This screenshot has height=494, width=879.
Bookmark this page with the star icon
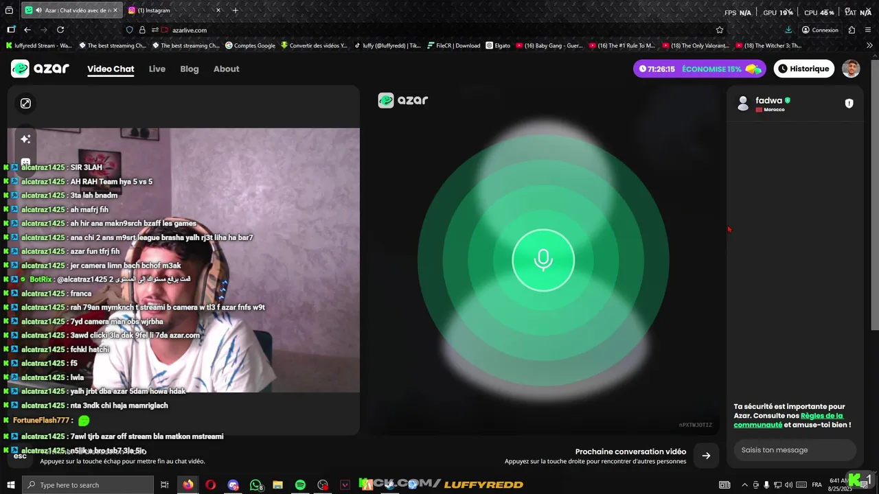pos(720,30)
